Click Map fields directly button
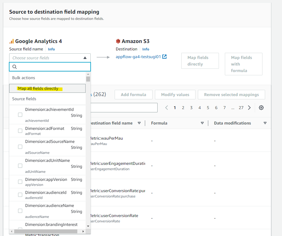 (x=200, y=61)
